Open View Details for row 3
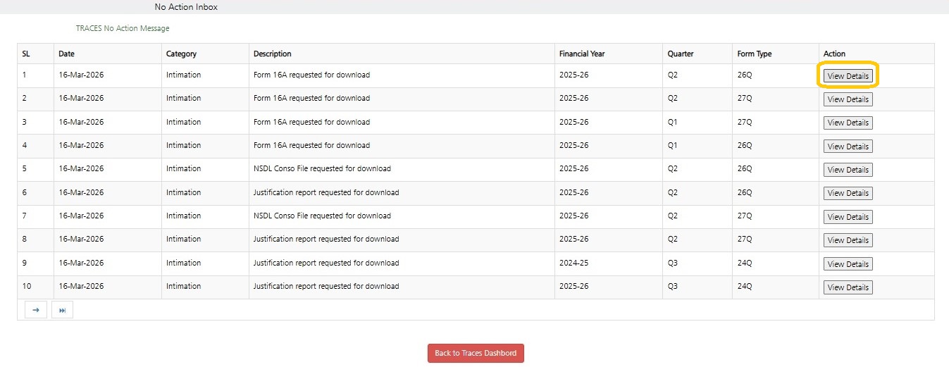 pos(848,123)
